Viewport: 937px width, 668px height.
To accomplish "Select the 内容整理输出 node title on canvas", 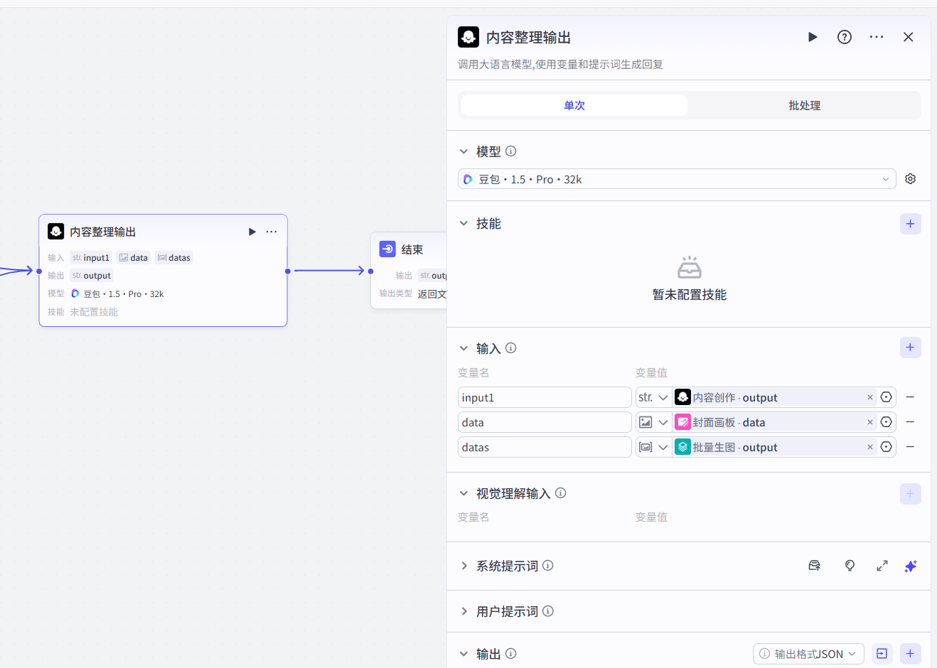I will pos(102,232).
